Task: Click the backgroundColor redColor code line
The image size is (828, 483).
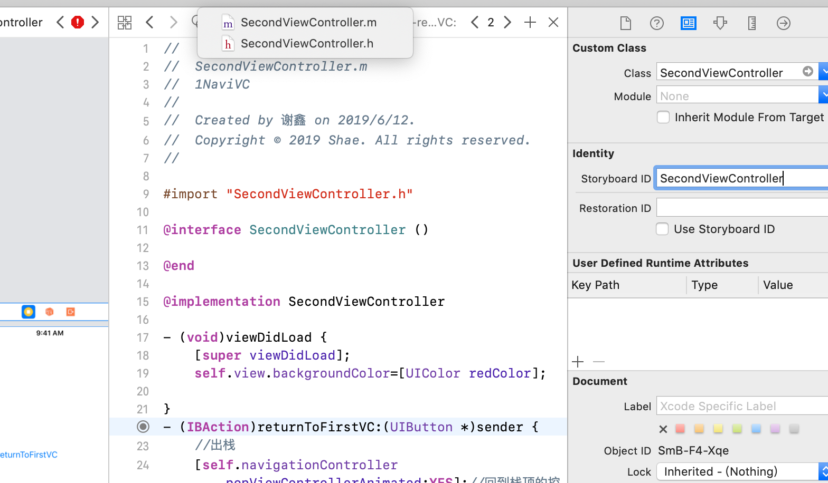Action: (x=370, y=373)
